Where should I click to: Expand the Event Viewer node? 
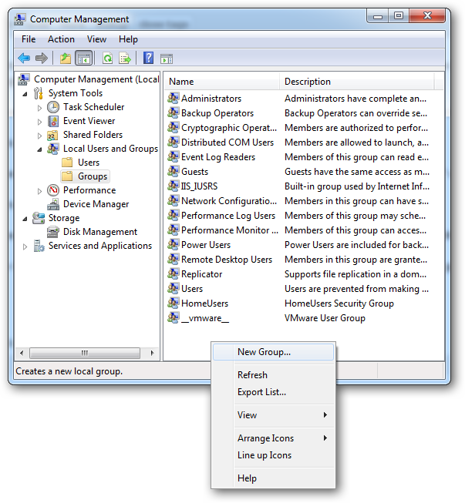coord(39,122)
